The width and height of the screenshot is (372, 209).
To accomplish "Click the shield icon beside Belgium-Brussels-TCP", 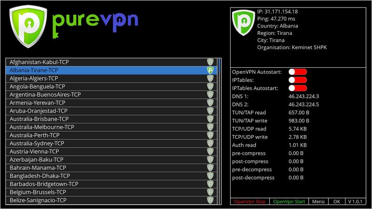I will coord(210,192).
